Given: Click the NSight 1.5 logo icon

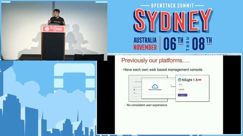Looking at the screenshot, I should pos(180,80).
